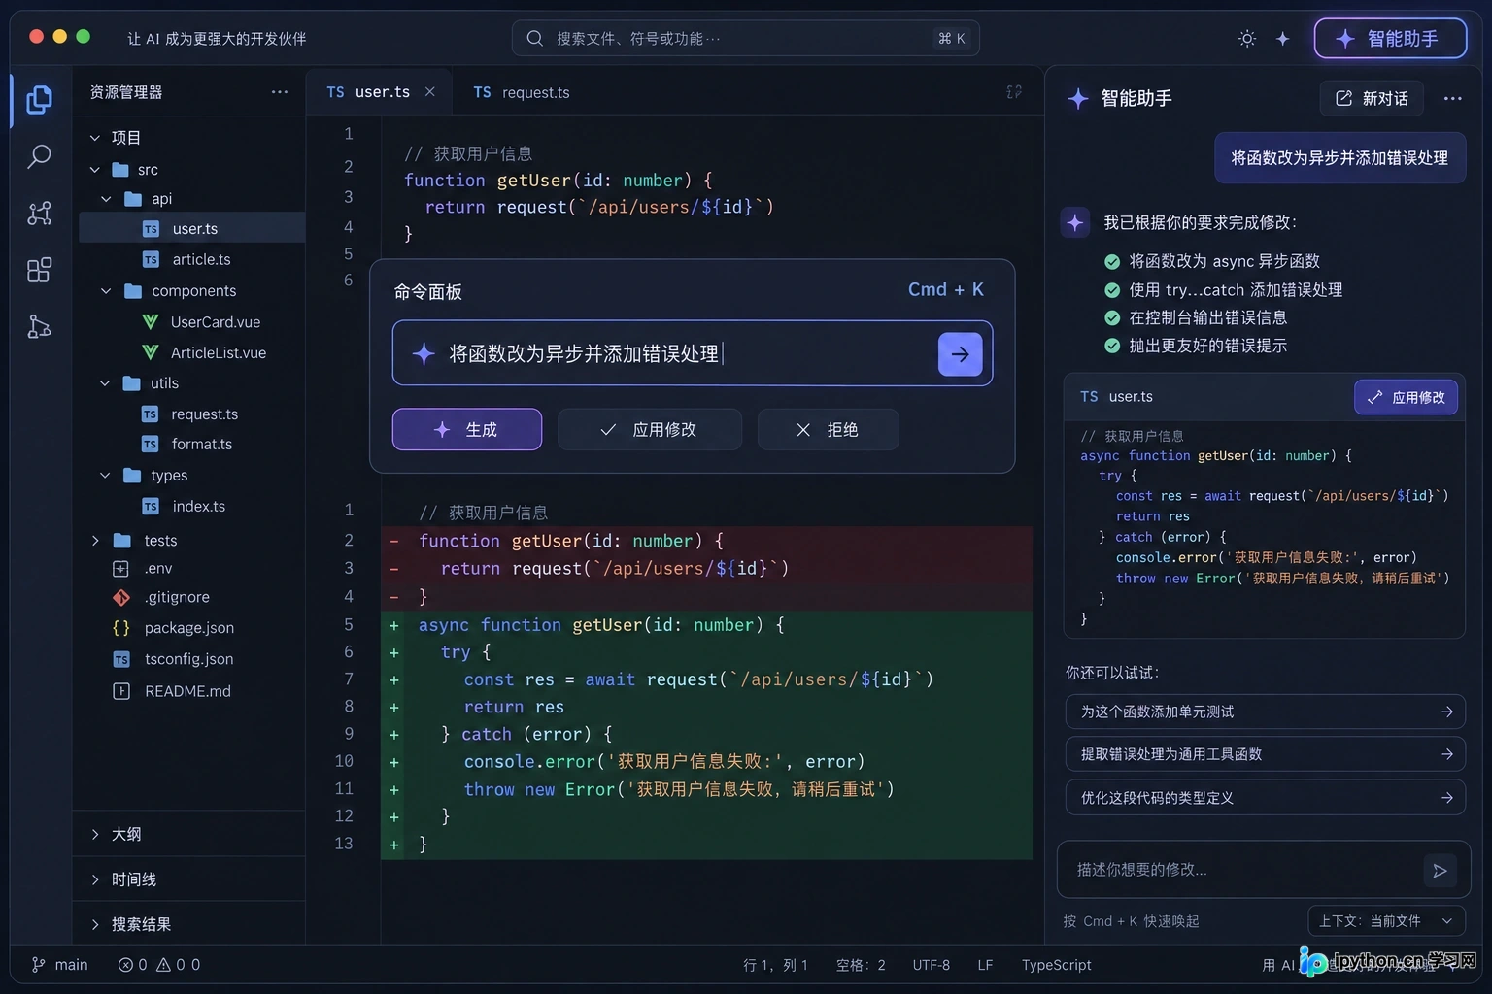Apply changes via 应用修改 on user.ts snippet
The height and width of the screenshot is (994, 1492).
(1406, 397)
